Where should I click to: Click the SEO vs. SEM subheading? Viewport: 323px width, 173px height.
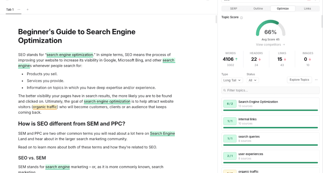32,158
